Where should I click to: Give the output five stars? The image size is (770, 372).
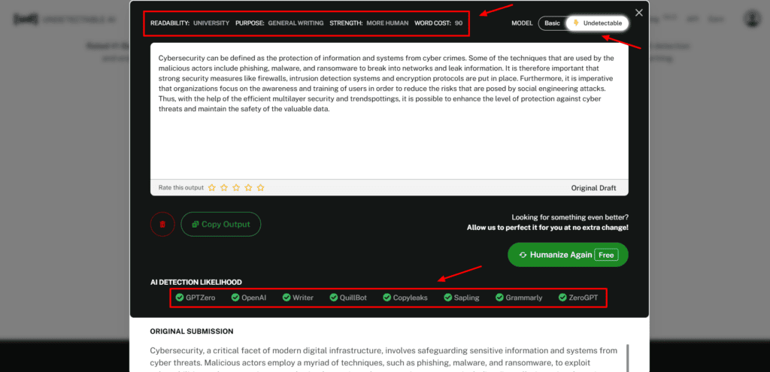tap(260, 188)
